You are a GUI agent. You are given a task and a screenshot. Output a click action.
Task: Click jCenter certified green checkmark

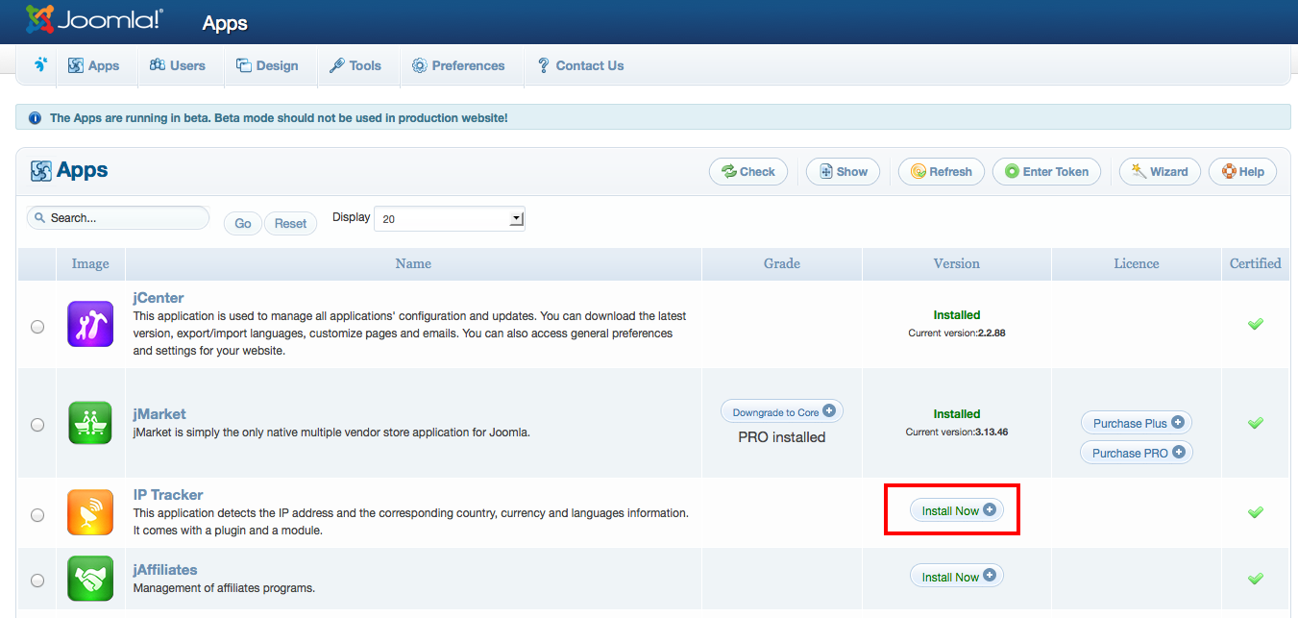click(x=1255, y=325)
